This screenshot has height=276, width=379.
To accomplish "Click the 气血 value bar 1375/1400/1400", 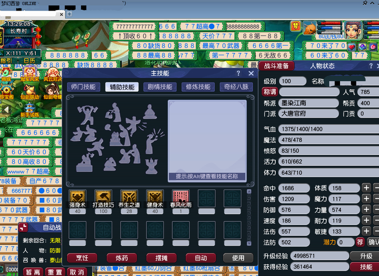I will [329, 129].
